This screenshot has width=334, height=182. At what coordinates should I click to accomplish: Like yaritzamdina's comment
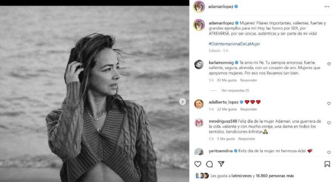329,152
